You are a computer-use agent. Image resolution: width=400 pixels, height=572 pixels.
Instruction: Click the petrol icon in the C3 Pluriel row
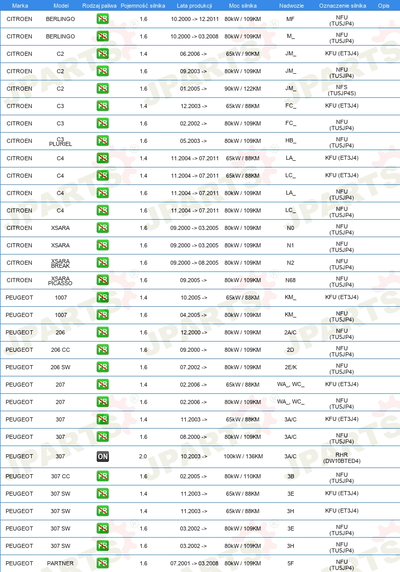[x=103, y=141]
